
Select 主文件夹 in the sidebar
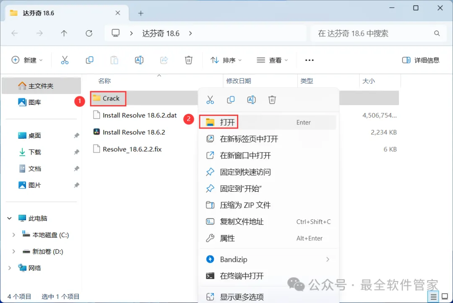click(x=41, y=86)
